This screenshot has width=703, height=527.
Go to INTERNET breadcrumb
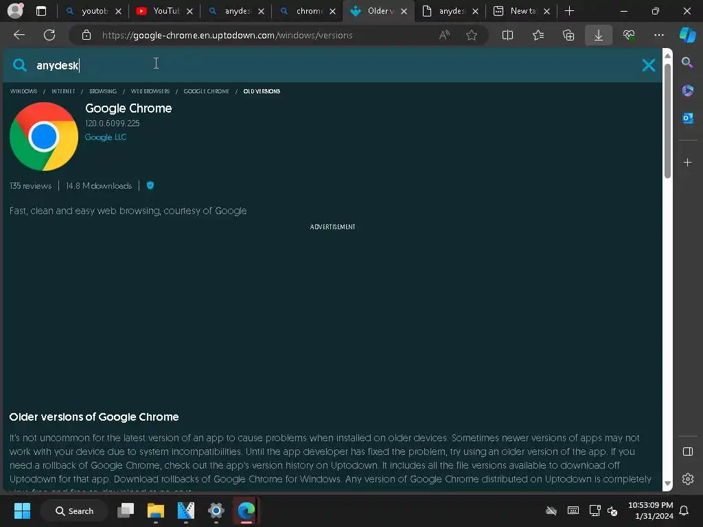(63, 91)
